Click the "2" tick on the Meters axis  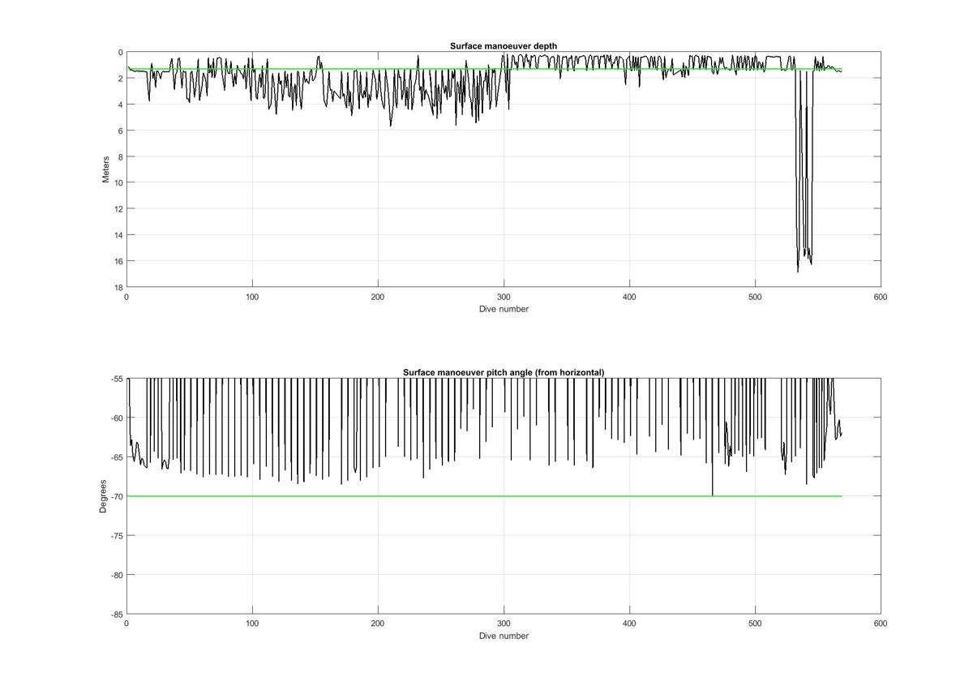[120, 79]
